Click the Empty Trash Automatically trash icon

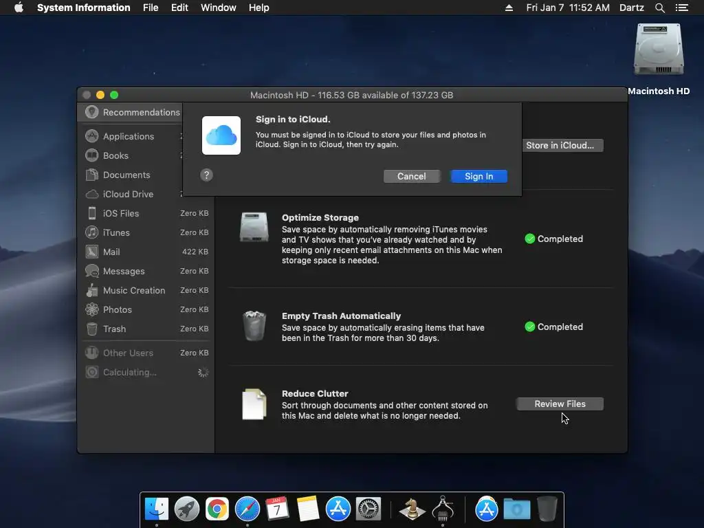[254, 326]
